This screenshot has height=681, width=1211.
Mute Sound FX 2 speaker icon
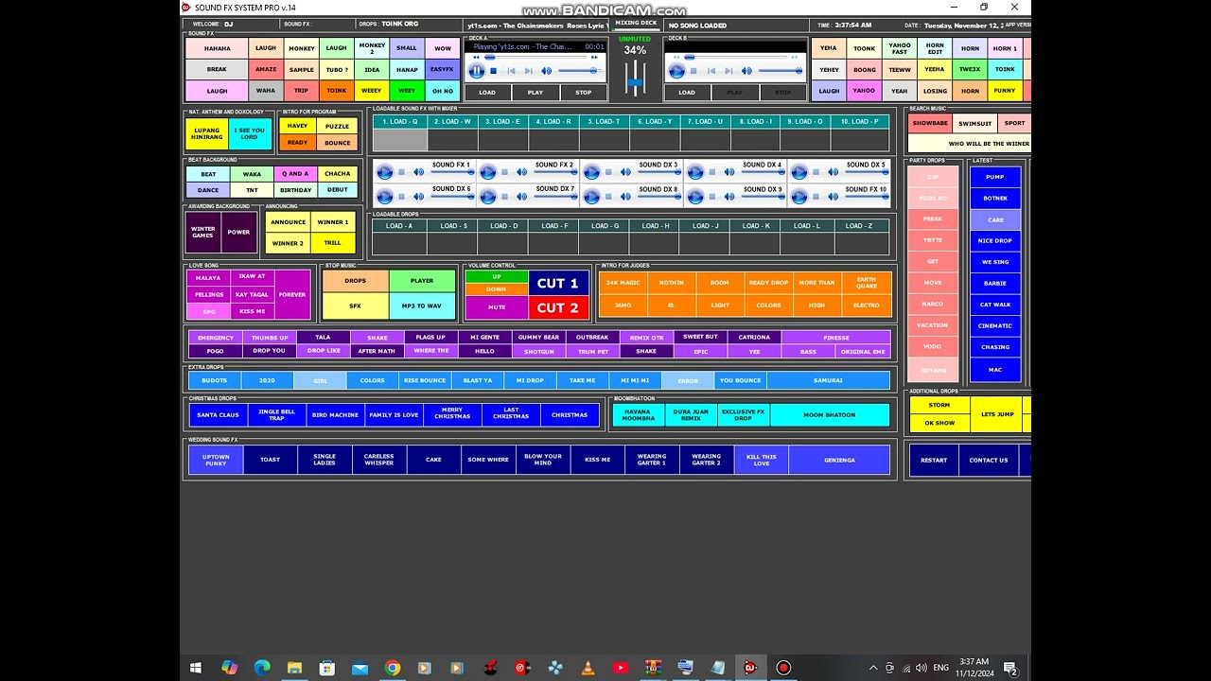(x=522, y=171)
